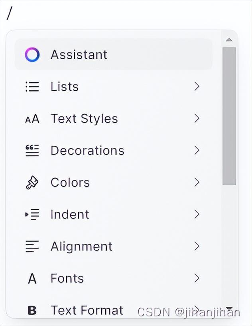Open the Indent submenu chevron
Screen dimensions: 252x326
click(197, 215)
